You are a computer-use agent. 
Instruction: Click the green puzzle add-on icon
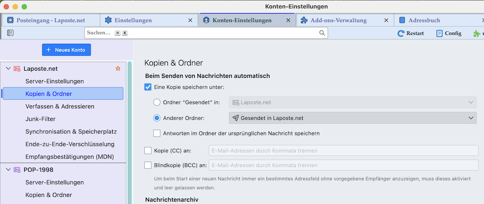[x=477, y=33]
